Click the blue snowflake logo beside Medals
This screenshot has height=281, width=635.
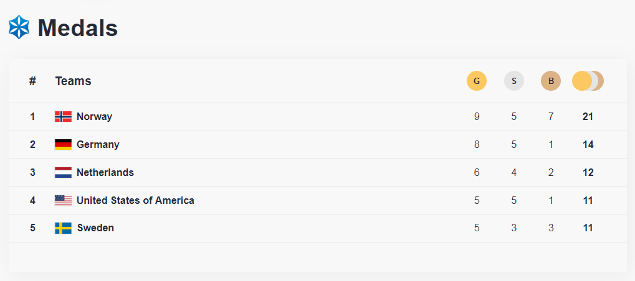pos(19,27)
